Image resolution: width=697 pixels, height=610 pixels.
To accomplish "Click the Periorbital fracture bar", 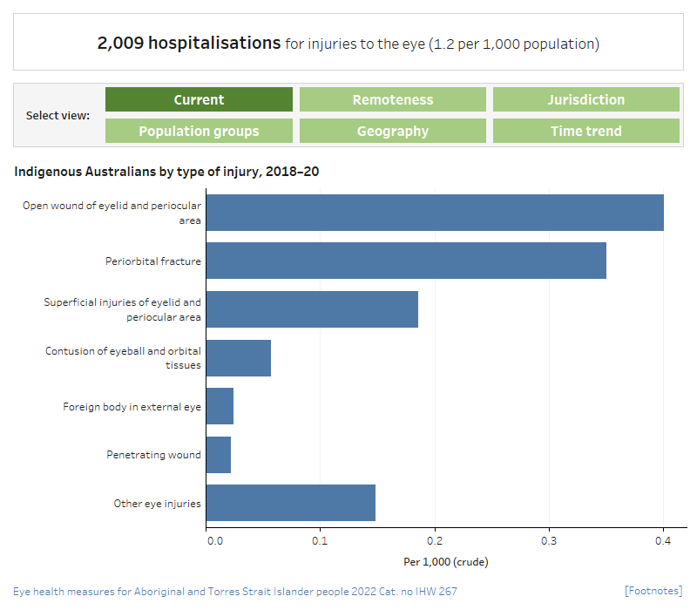I will (x=405, y=261).
